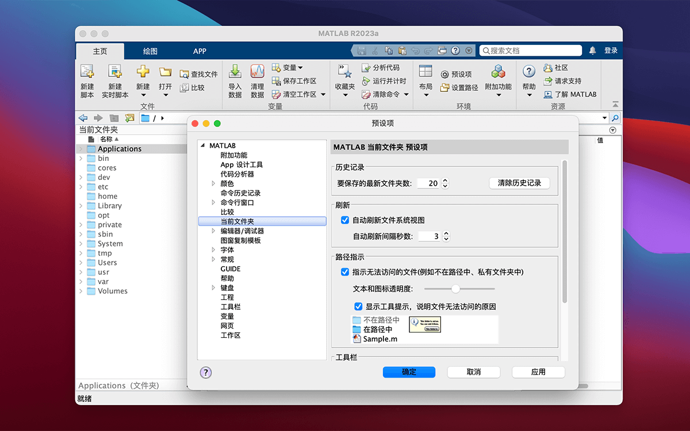
Task: Select 代码分析器 in preferences tree
Action: click(x=237, y=174)
